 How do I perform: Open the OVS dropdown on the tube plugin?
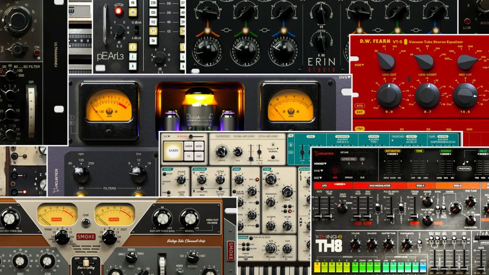coord(345,77)
